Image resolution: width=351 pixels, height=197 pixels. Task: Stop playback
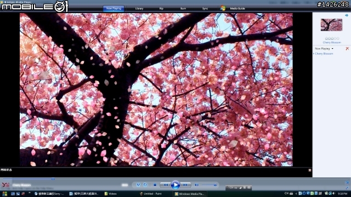(155, 185)
